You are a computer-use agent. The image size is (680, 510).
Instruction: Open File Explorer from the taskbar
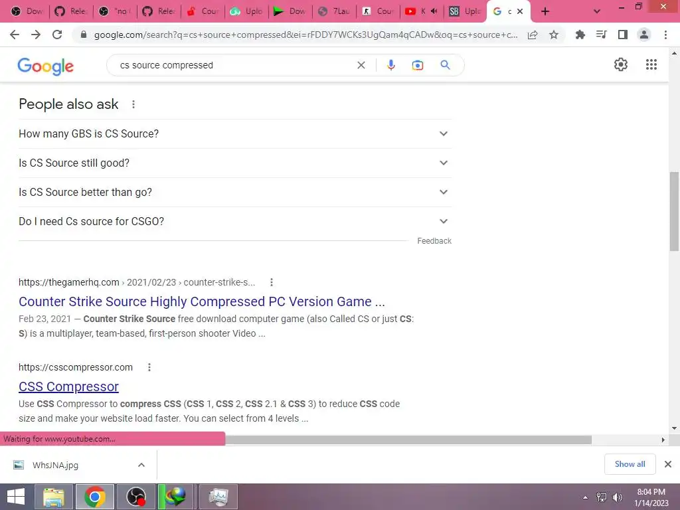(x=54, y=497)
